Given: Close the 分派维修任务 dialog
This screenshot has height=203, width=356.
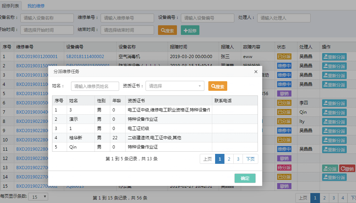Looking at the screenshot, I should coord(256,72).
